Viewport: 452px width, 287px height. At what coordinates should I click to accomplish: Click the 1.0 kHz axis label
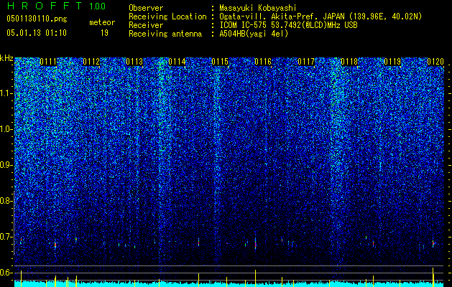pyautogui.click(x=6, y=129)
